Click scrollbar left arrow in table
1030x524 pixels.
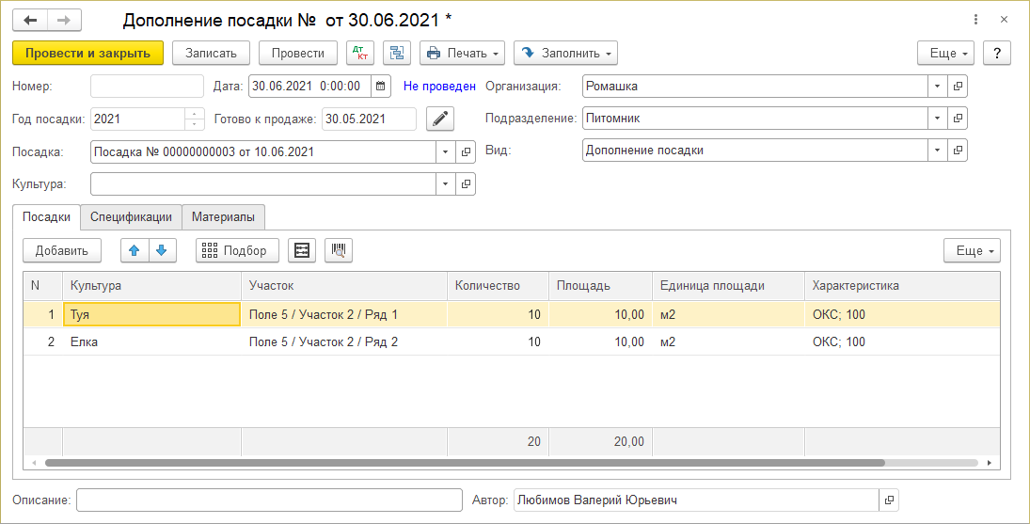(34, 463)
